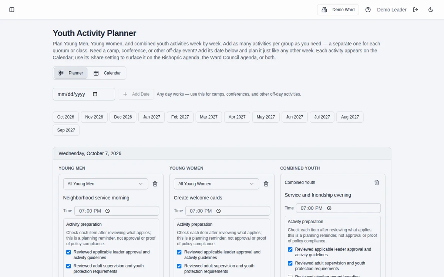Open clock picker in Young Women time

(218, 211)
